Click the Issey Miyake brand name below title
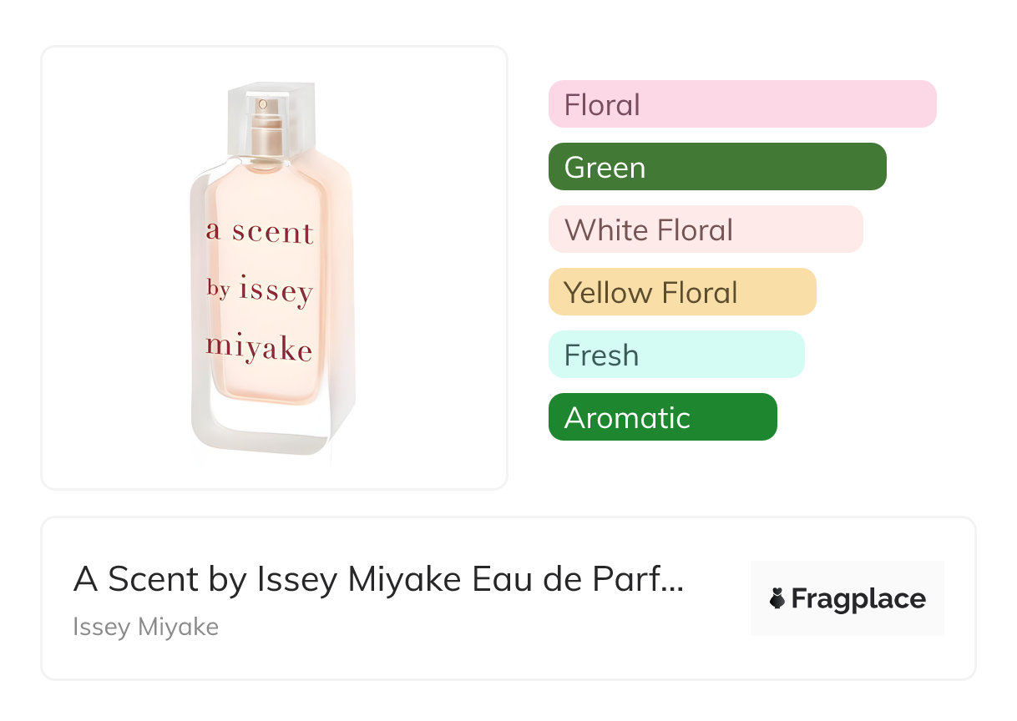 click(145, 627)
